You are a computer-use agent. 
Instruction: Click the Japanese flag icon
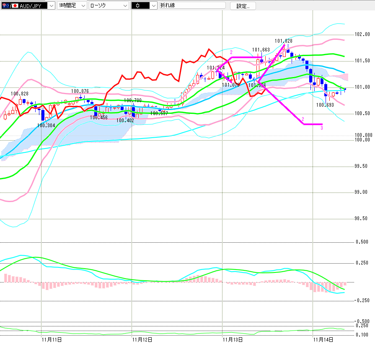coord(15,6)
